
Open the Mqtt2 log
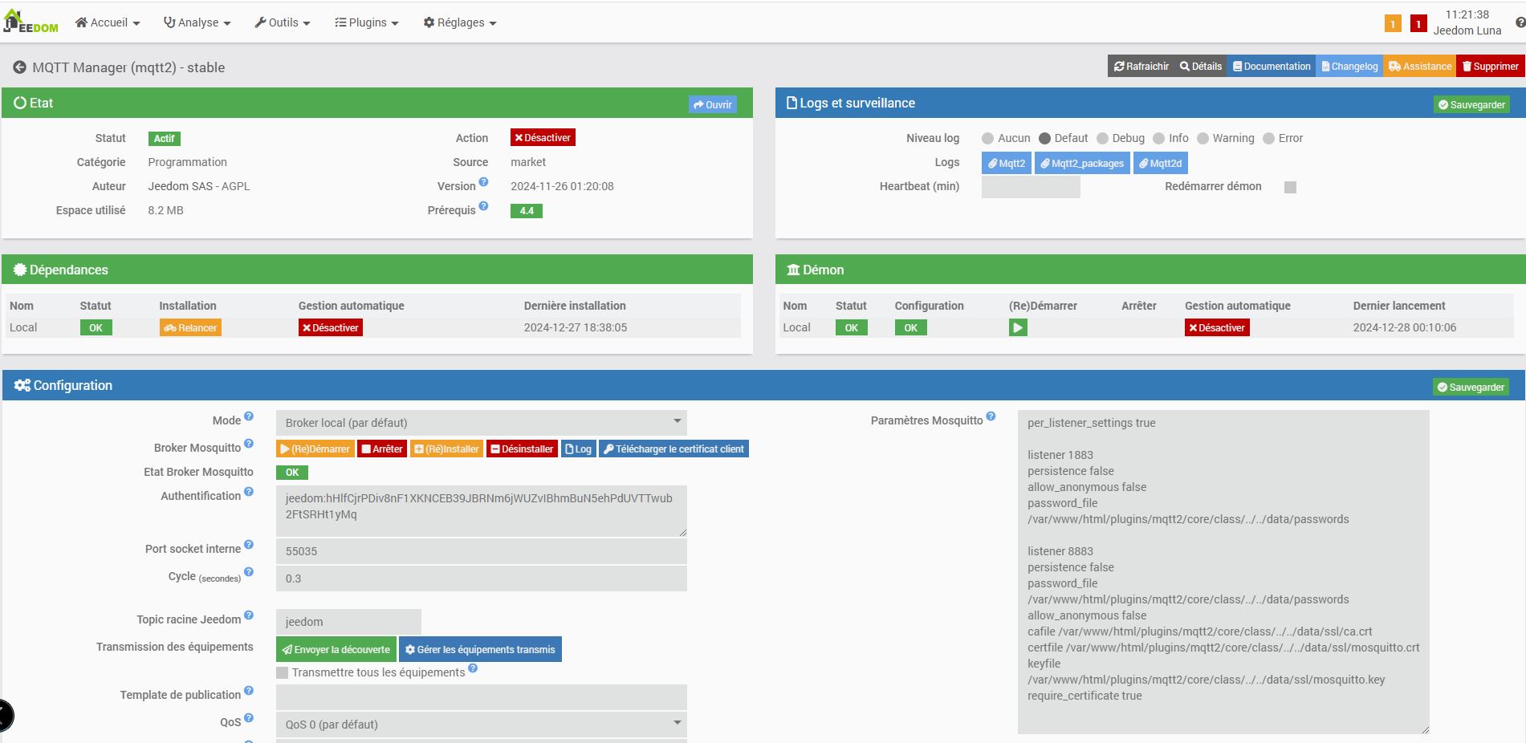(x=1006, y=163)
